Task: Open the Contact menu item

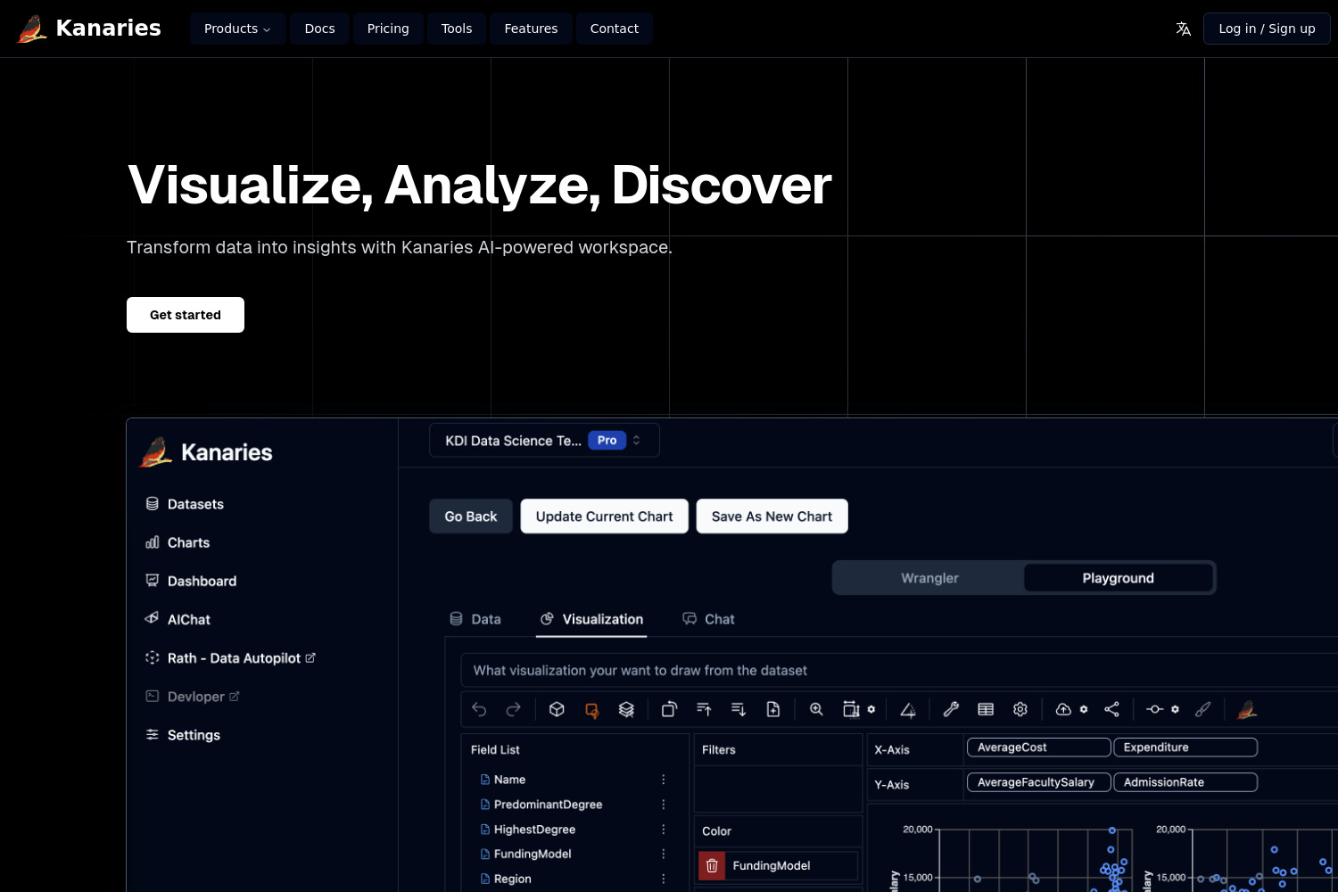Action: (615, 29)
